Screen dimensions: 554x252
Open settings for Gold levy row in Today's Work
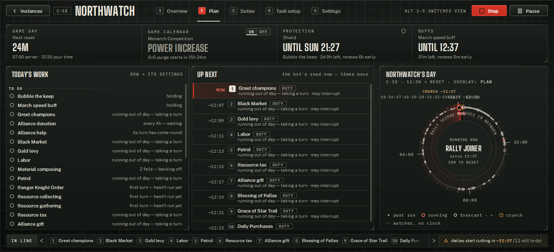(x=96, y=151)
